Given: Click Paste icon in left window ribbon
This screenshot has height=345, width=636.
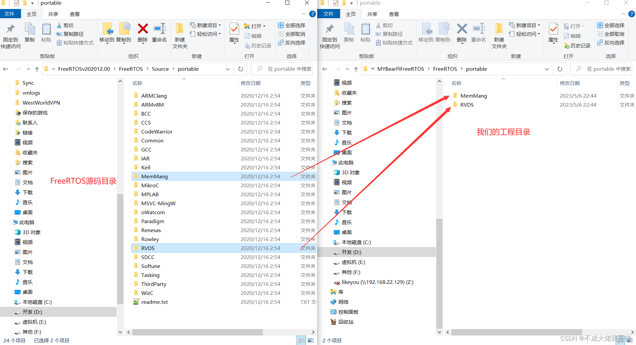Looking at the screenshot, I should [46, 33].
